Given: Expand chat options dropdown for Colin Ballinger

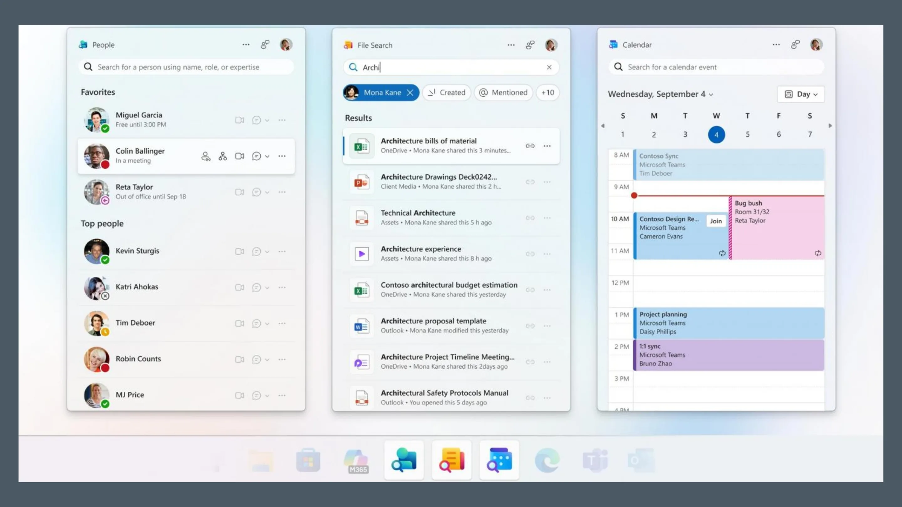Looking at the screenshot, I should point(267,156).
